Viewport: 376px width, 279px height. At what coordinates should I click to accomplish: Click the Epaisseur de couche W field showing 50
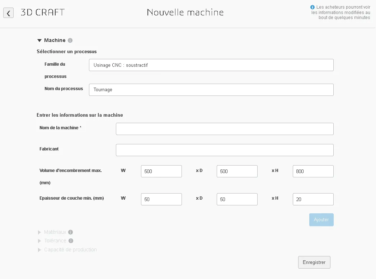tap(161, 199)
